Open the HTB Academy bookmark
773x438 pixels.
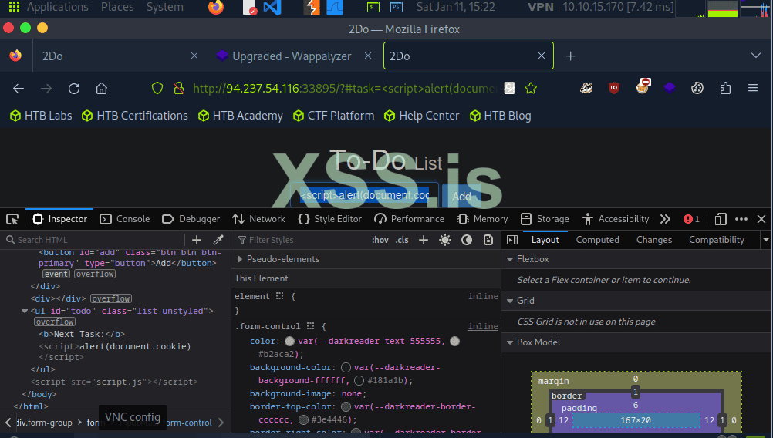(241, 116)
